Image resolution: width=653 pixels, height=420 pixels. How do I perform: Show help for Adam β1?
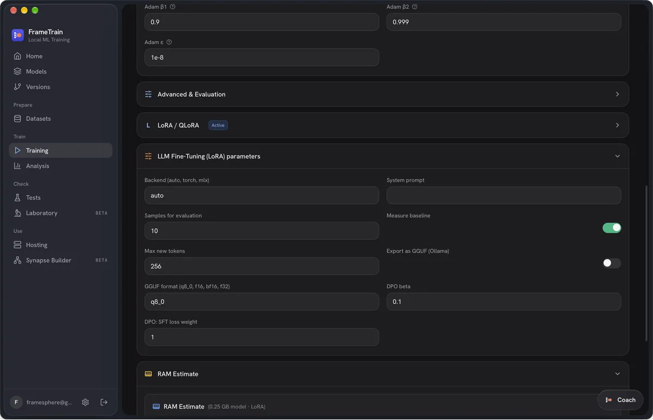point(173,7)
